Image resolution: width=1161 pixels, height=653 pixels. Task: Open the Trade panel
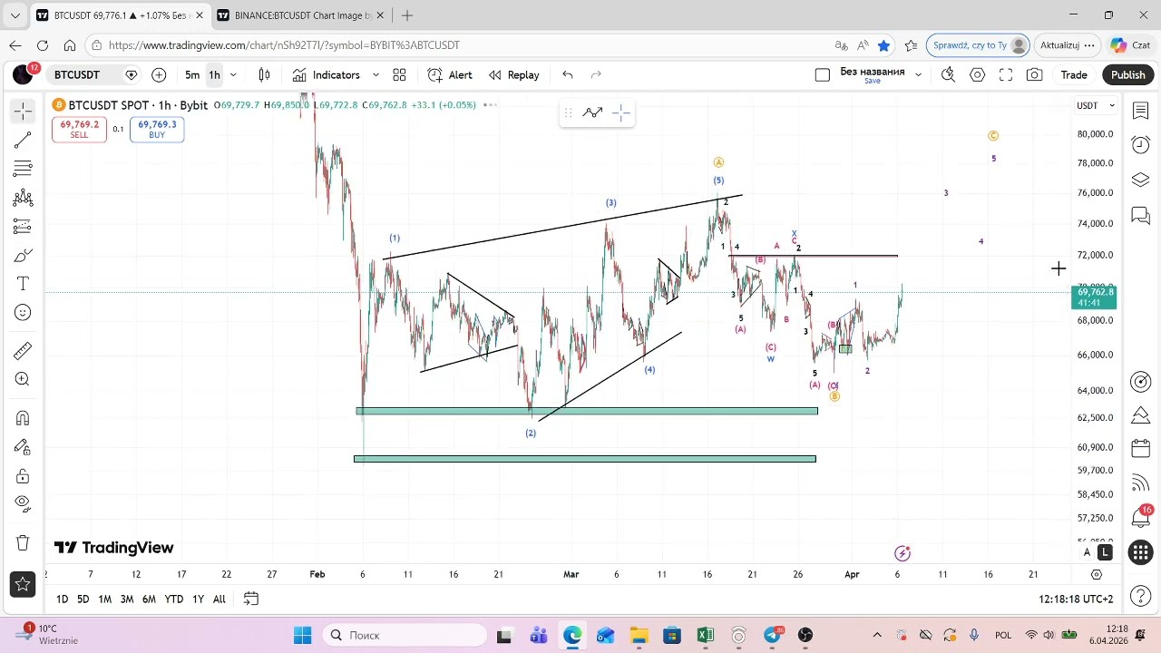1074,75
